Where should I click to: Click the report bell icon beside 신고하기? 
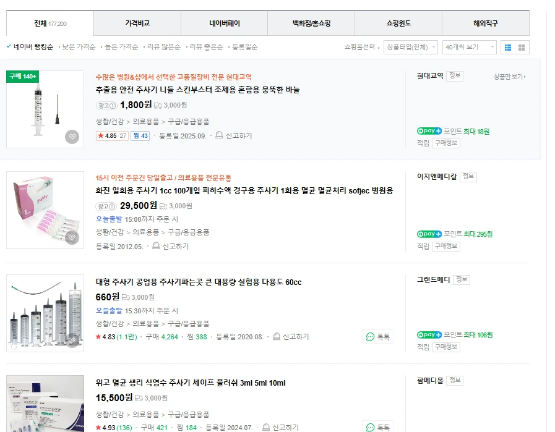tap(219, 137)
